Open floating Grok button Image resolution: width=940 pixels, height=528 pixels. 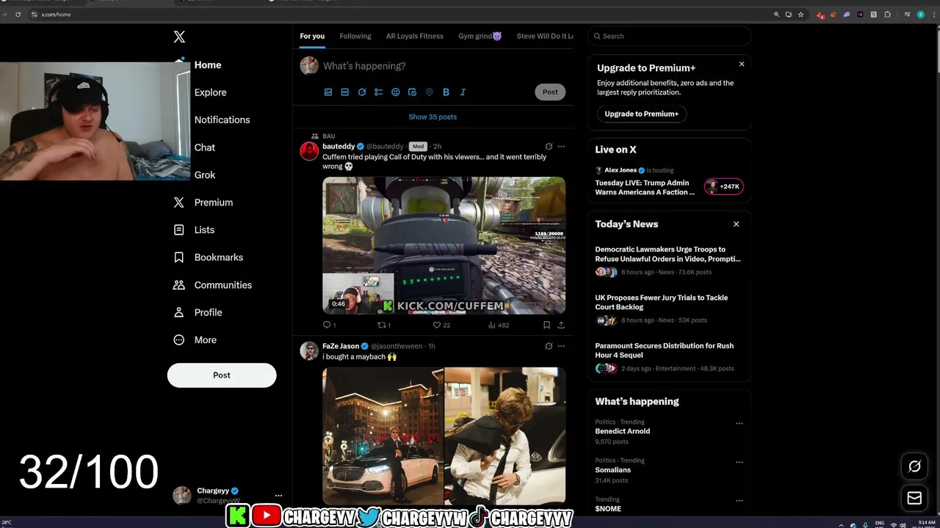pos(914,466)
